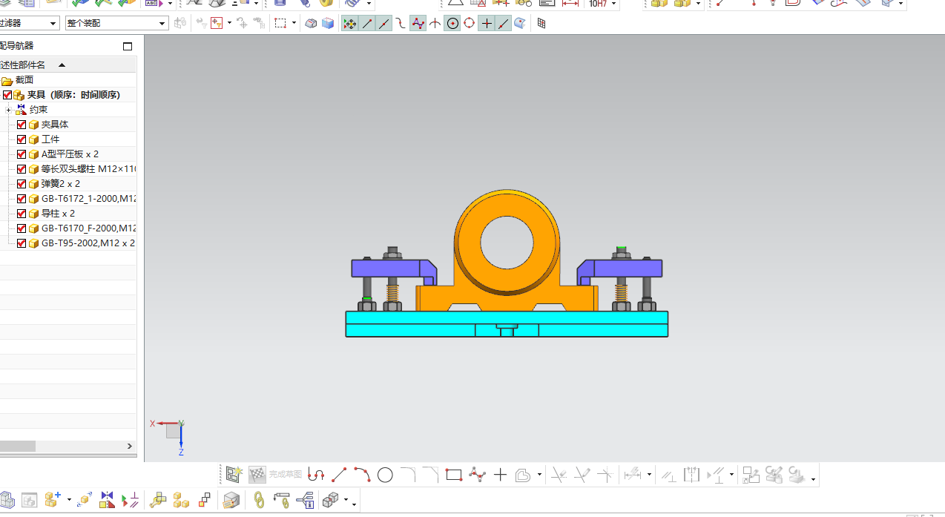Click the Make Corner tool

point(606,475)
